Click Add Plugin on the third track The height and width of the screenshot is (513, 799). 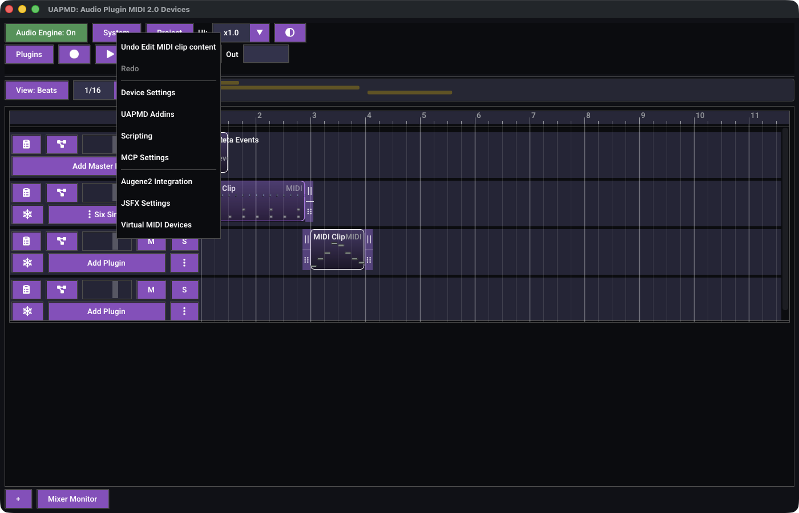[107, 263]
